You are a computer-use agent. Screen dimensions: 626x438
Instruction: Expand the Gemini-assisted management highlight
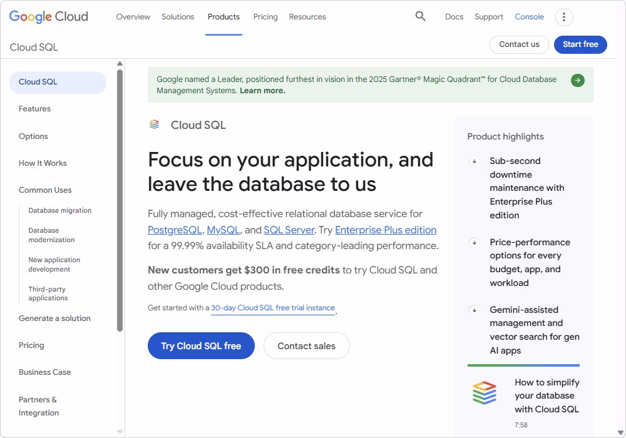click(x=474, y=310)
